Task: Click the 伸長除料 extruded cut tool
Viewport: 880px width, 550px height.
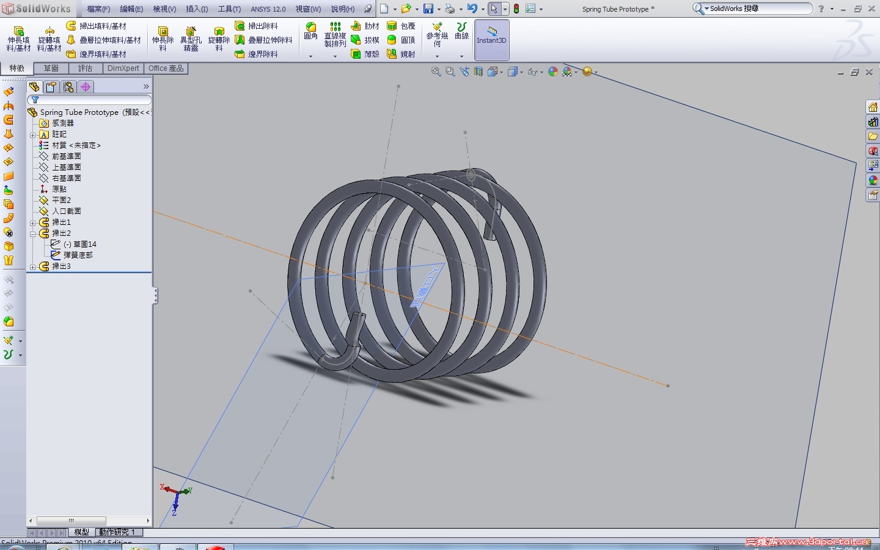Action: coord(163,39)
